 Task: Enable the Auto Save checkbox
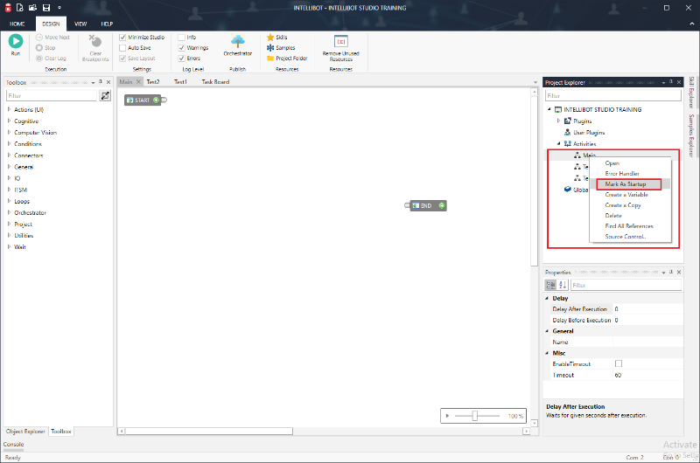[122, 48]
